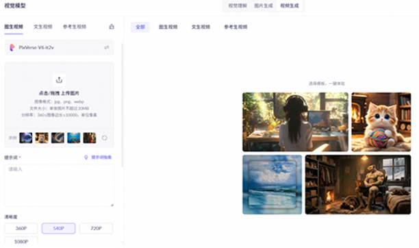Click the 提示词 label
Image resolution: width=419 pixels, height=248 pixels.
[x=11, y=158]
